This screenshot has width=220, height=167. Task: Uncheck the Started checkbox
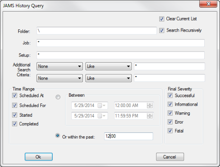[x=14, y=115]
